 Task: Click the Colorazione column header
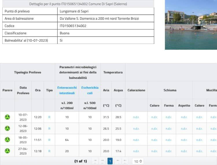(x=136, y=90)
